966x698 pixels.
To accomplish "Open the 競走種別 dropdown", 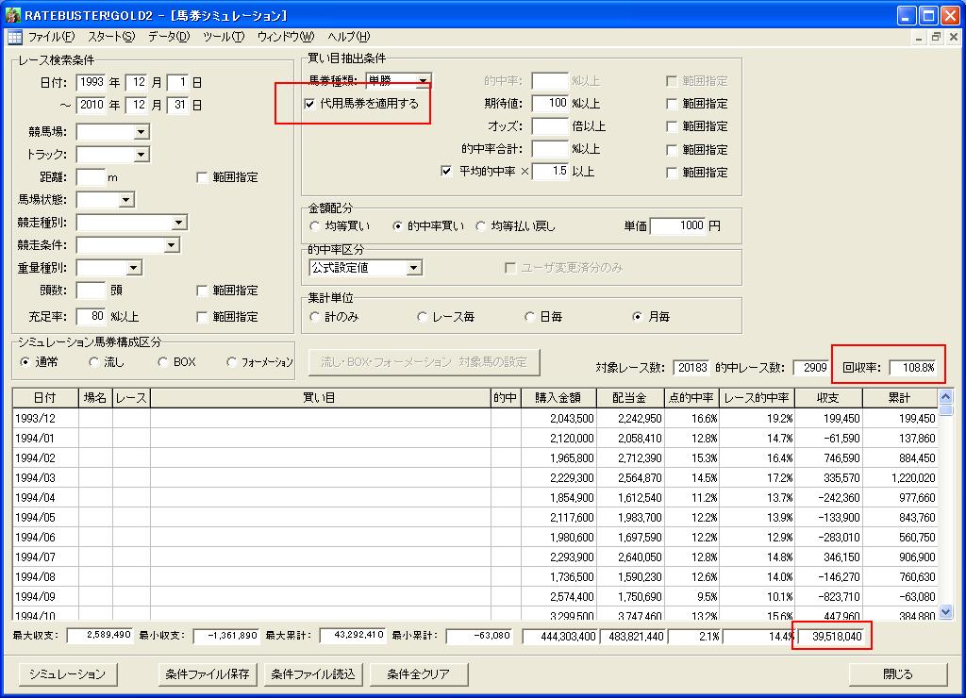I will (178, 223).
